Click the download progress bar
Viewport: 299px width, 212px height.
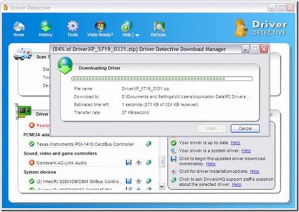pyautogui.click(x=162, y=79)
